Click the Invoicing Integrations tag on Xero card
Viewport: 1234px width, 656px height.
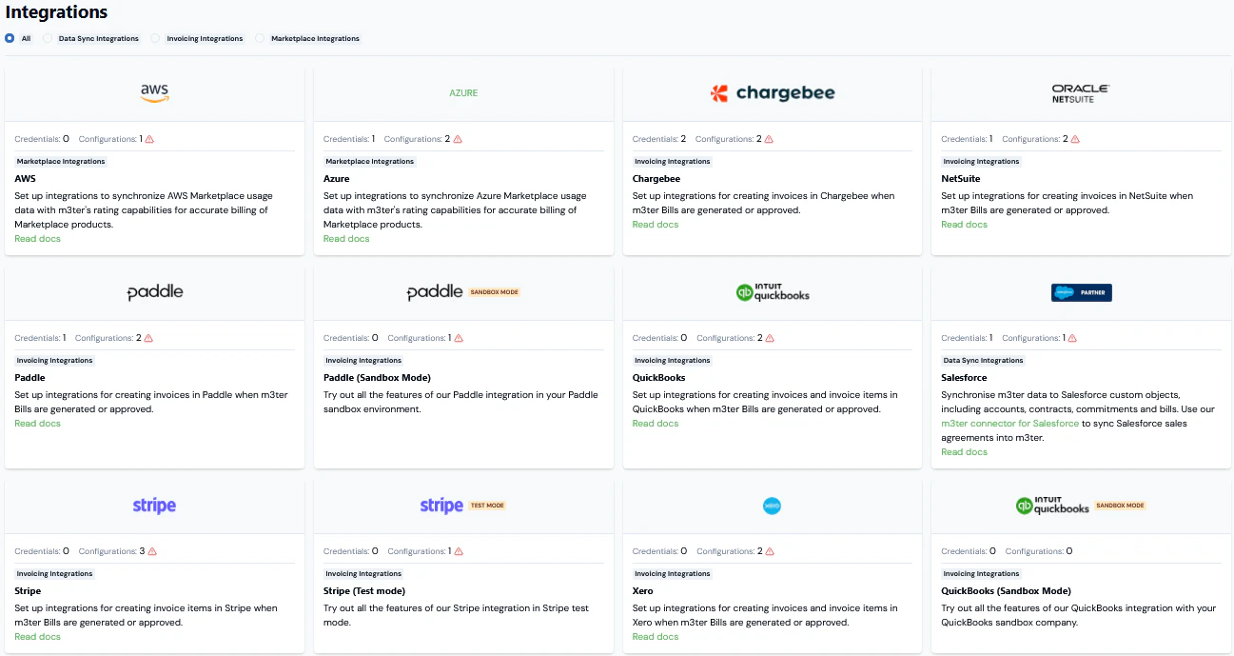tap(673, 574)
